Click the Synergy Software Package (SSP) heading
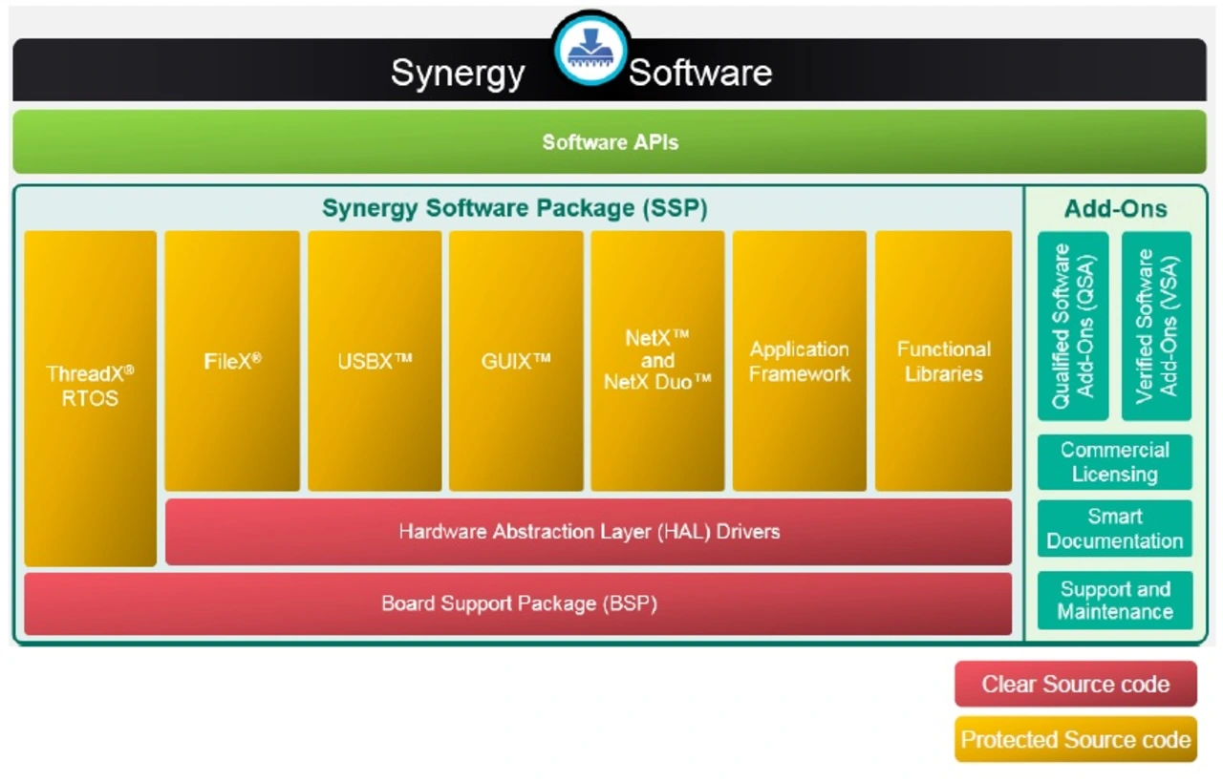The image size is (1223, 782). [x=514, y=208]
